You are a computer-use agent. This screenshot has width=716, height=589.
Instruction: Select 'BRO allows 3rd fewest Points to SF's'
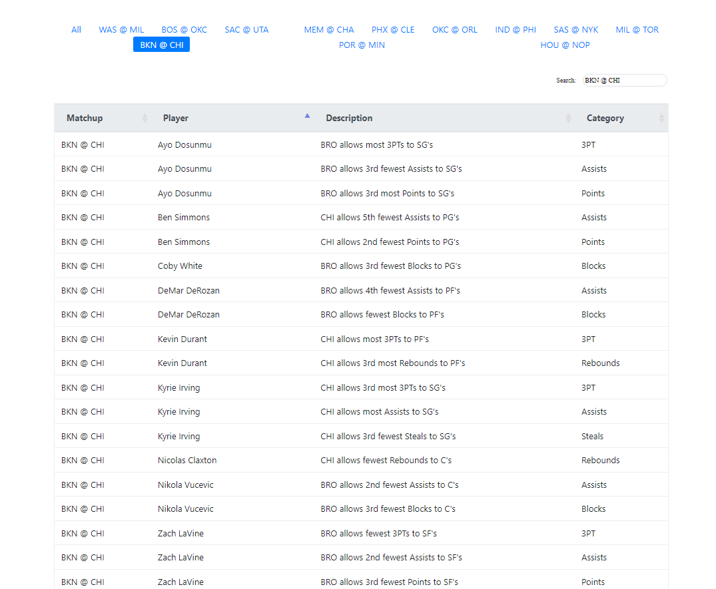point(390,582)
